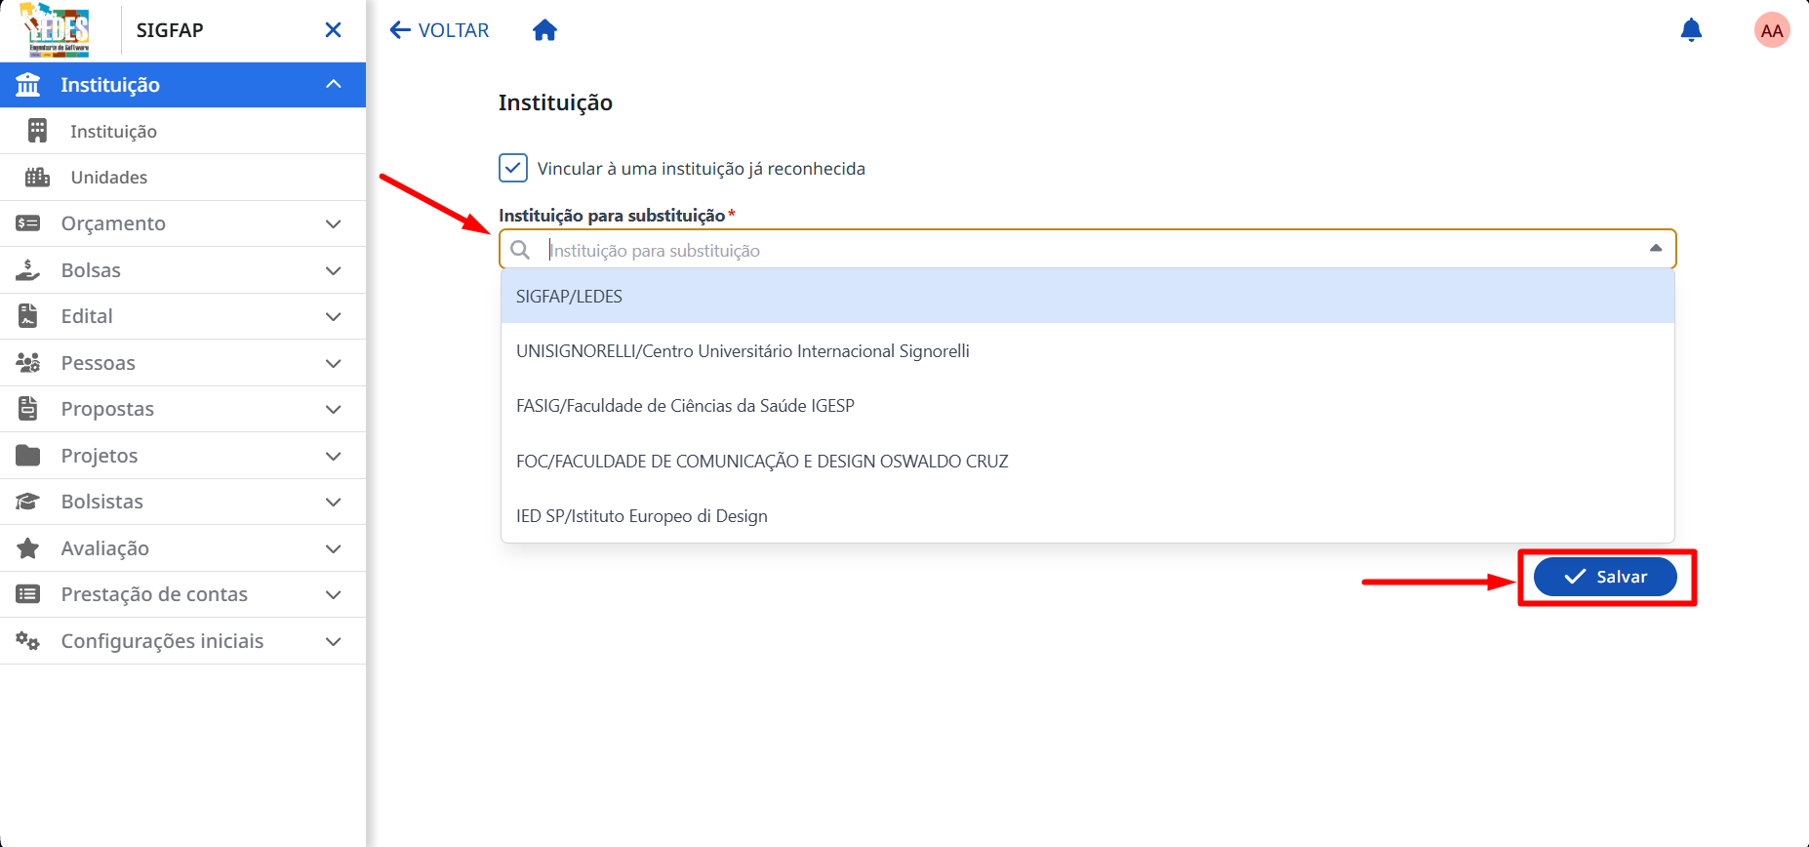This screenshot has height=847, width=1809.
Task: Expand the Projetos menu chevron
Action: [x=333, y=456]
